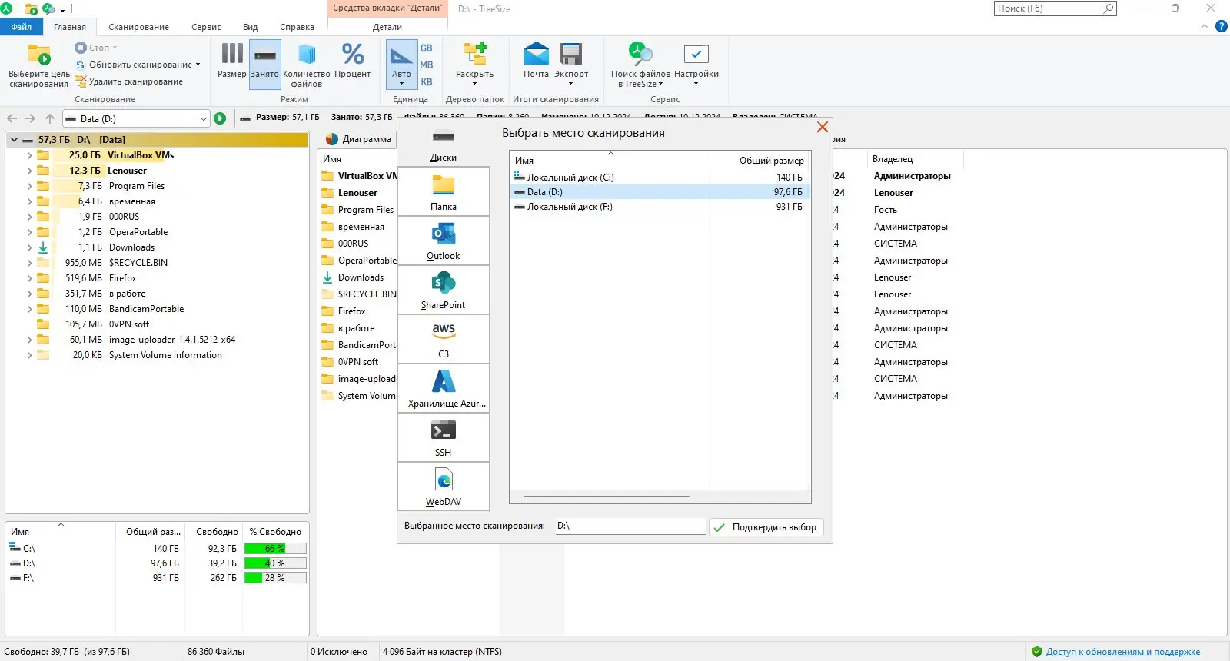Click Refresh scan (Обновить сканирование)
Image resolution: width=1230 pixels, height=661 pixels.
tap(137, 65)
